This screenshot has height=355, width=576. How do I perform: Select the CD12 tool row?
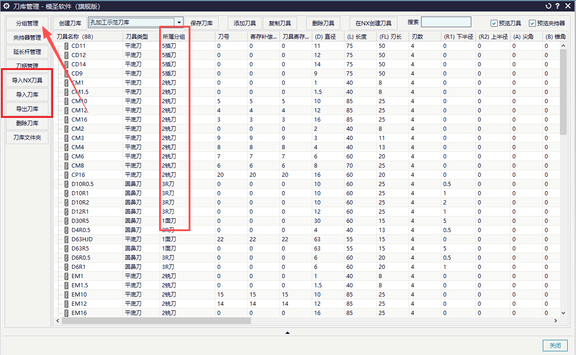306,55
